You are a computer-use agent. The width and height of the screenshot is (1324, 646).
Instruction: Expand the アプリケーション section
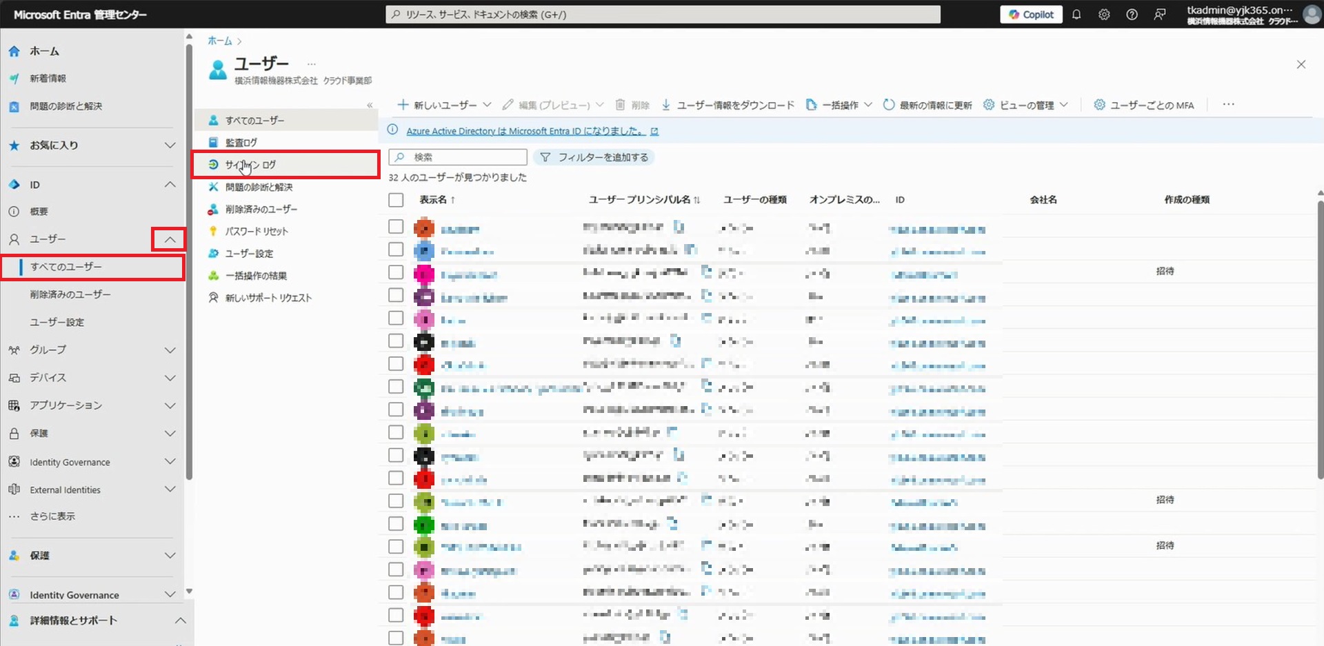[x=170, y=405]
